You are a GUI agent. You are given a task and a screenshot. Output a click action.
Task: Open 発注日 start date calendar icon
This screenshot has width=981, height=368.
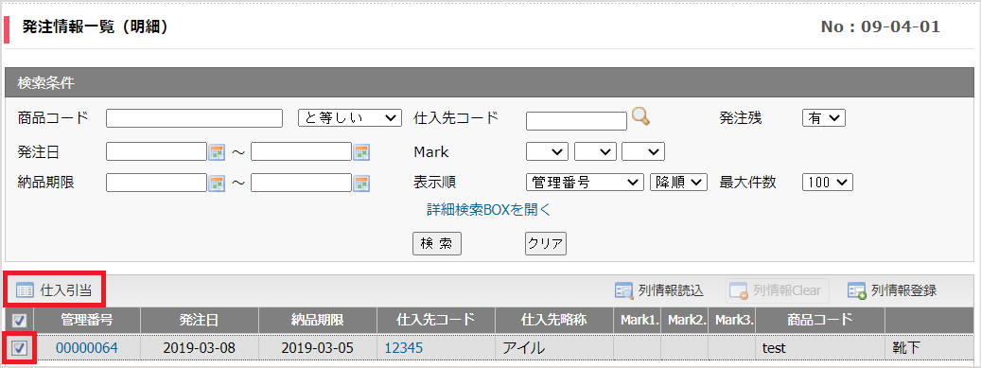217,151
